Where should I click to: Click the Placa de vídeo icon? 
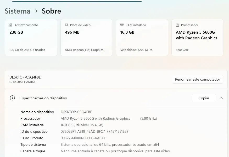click(66, 25)
